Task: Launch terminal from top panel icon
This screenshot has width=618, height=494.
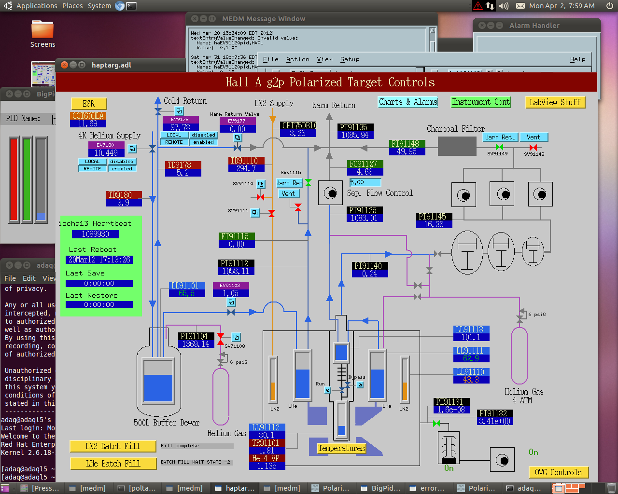Action: click(131, 6)
